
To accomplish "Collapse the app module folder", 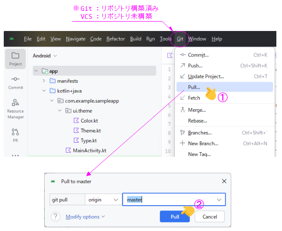I will [37, 71].
